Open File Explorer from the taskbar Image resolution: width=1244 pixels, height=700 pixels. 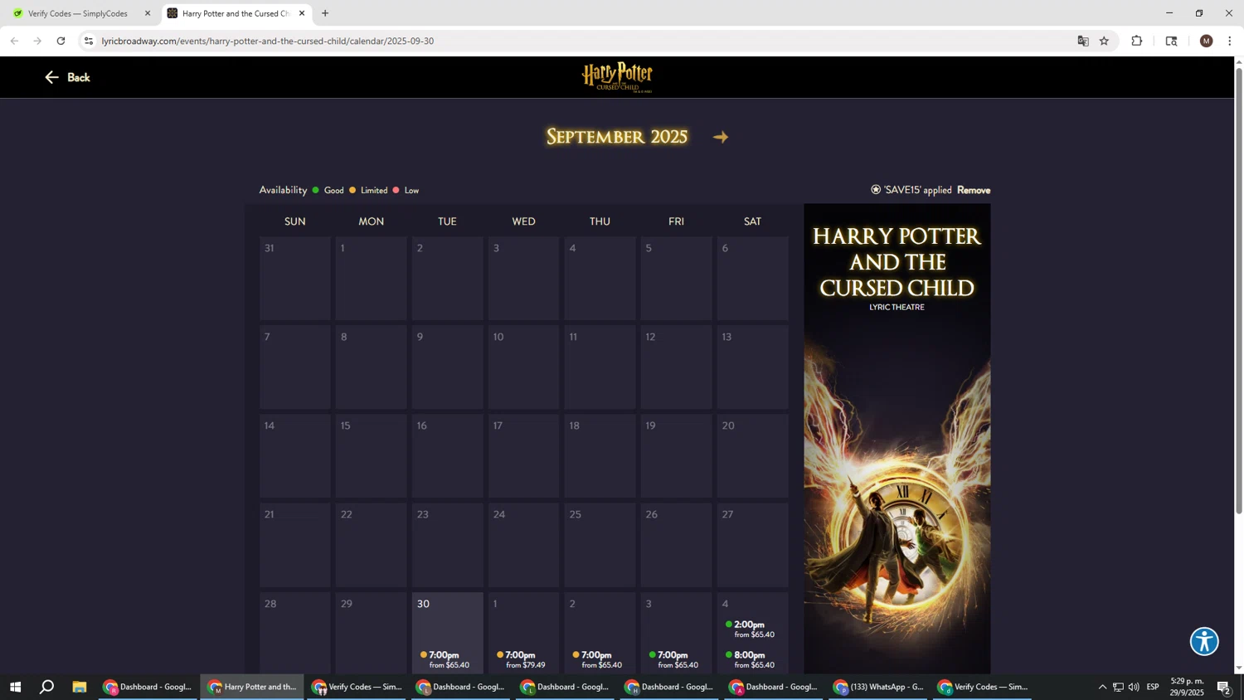click(79, 687)
